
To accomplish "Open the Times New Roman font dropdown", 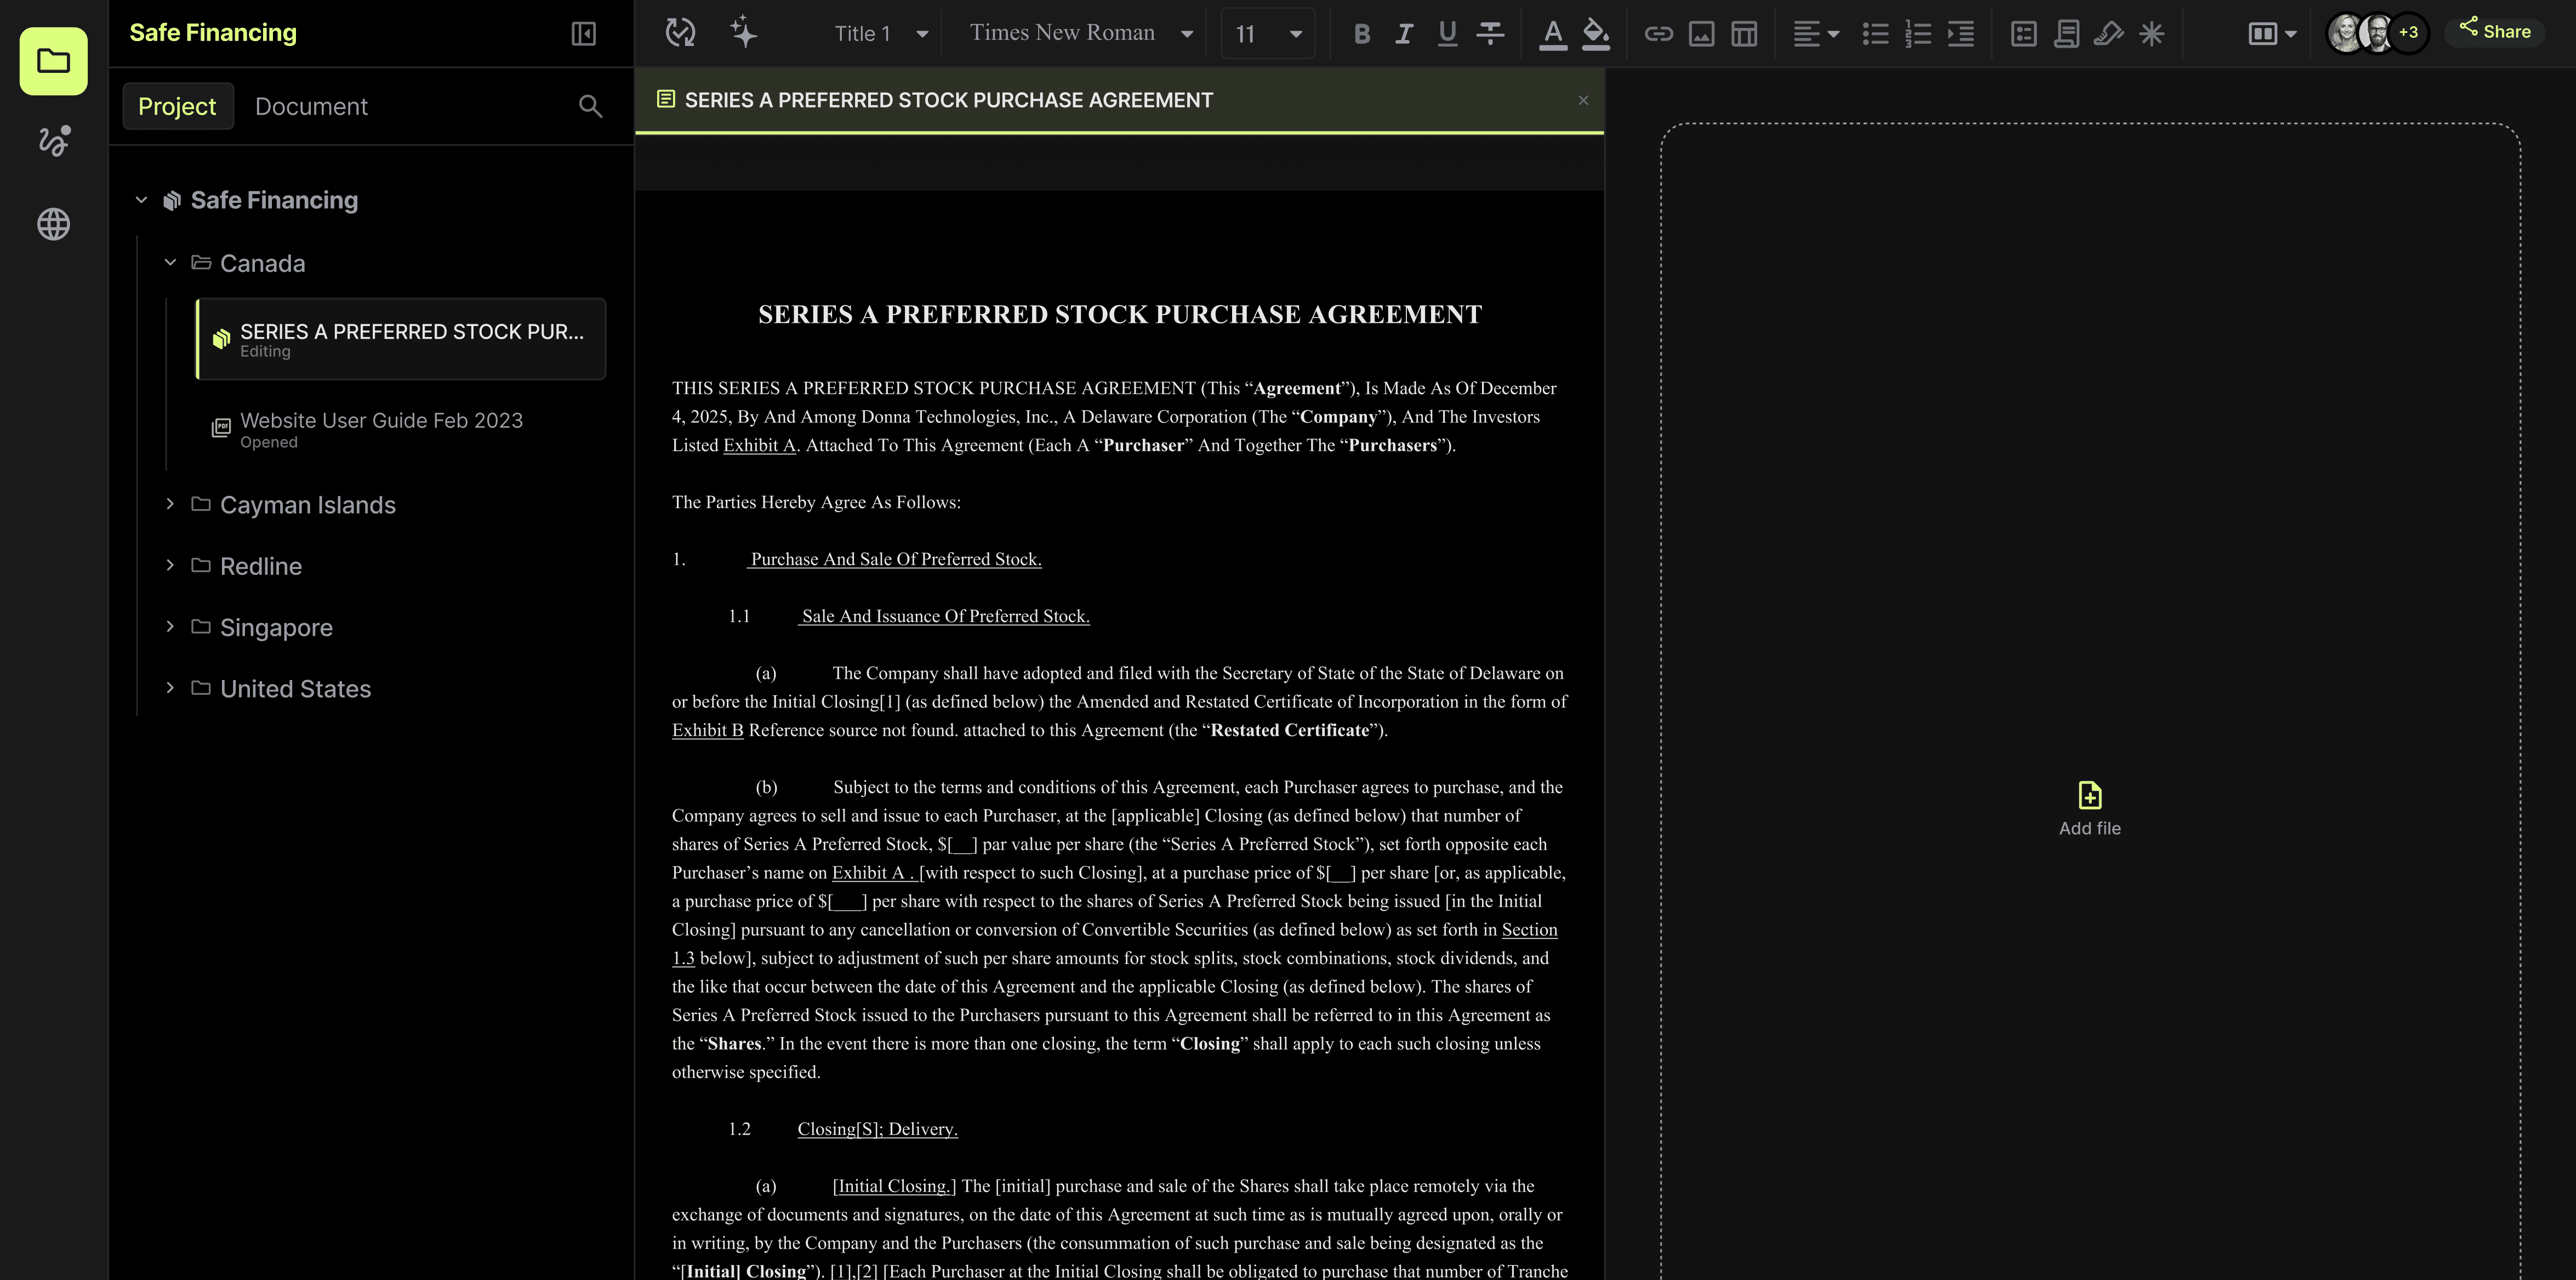I will tap(1081, 34).
